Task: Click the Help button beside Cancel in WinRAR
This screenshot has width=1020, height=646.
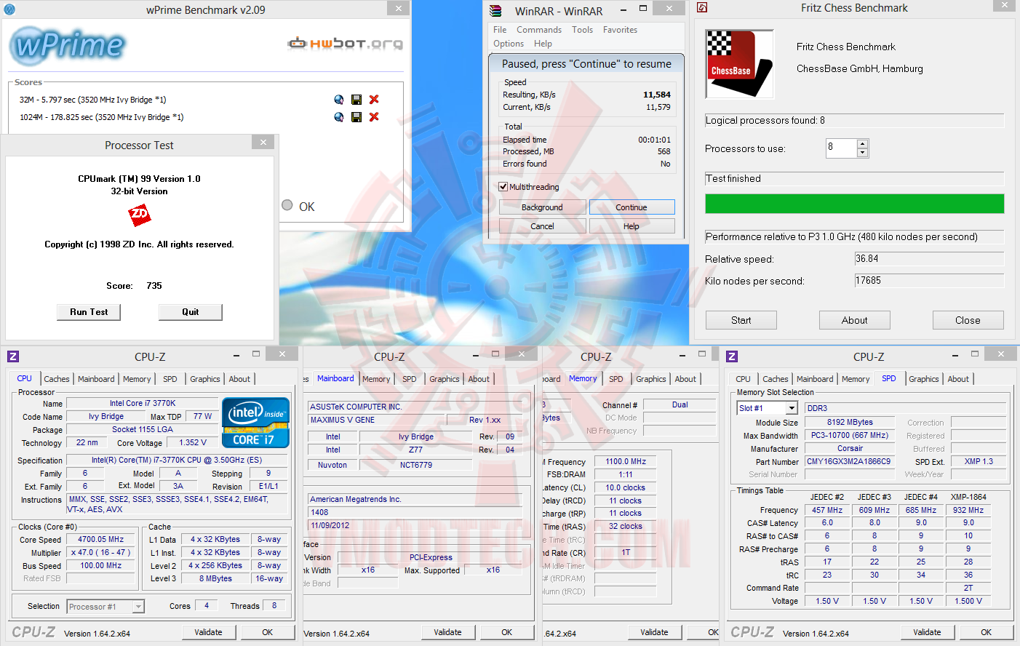Action: pos(631,226)
